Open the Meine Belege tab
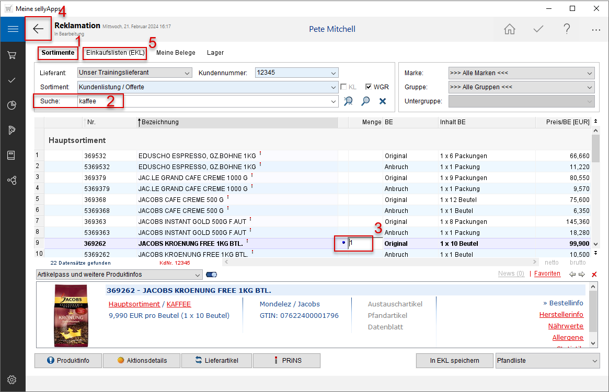Image resolution: width=609 pixels, height=392 pixels. click(x=176, y=53)
